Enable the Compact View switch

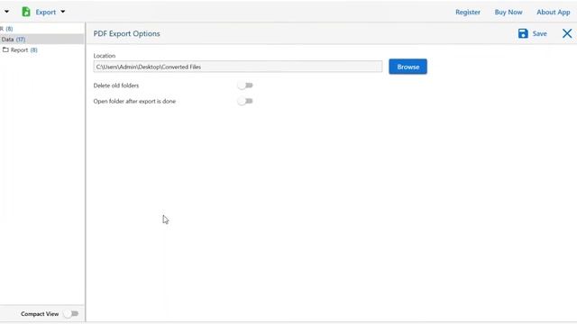(71, 314)
